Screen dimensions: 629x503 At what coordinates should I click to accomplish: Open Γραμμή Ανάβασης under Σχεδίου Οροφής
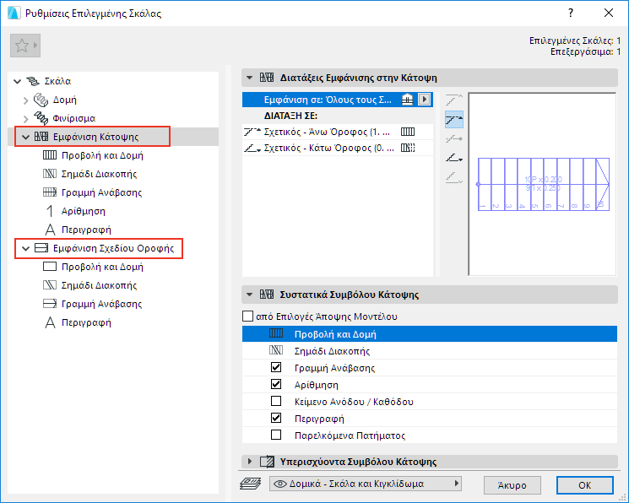click(x=101, y=304)
